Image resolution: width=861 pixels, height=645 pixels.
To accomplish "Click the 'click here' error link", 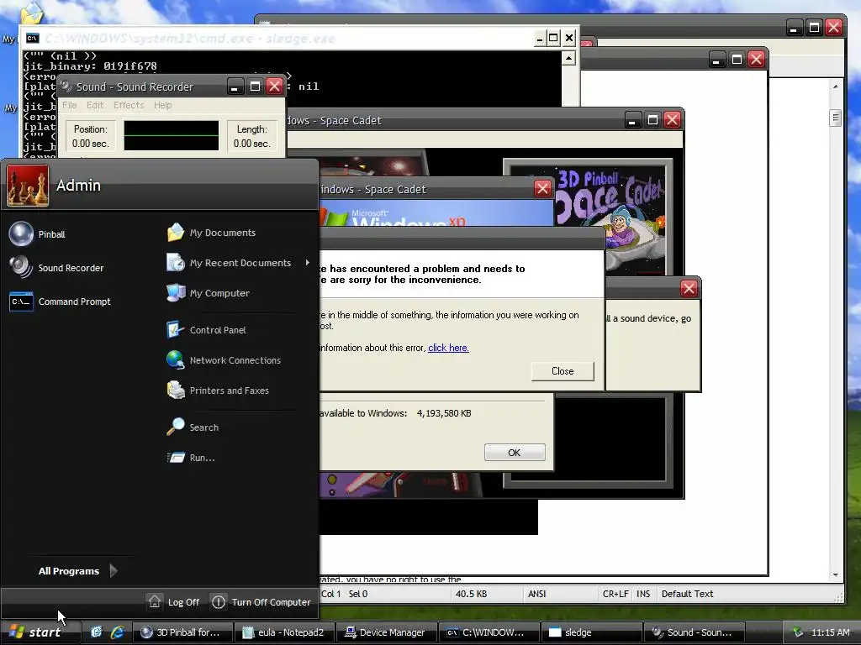I will 448,347.
